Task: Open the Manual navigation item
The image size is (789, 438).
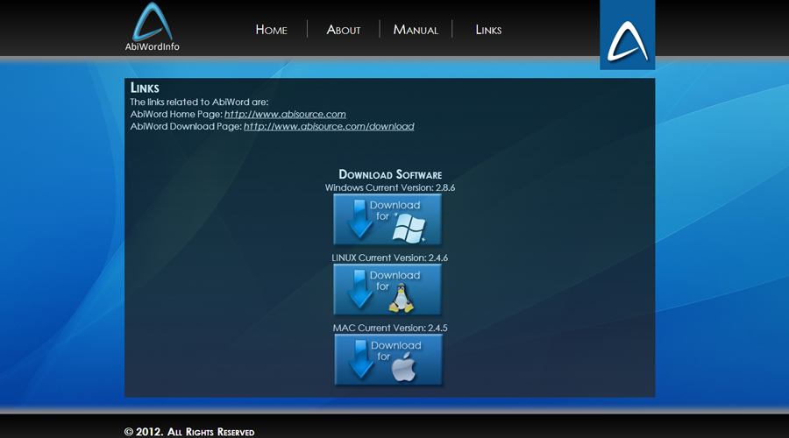Action: 416,30
